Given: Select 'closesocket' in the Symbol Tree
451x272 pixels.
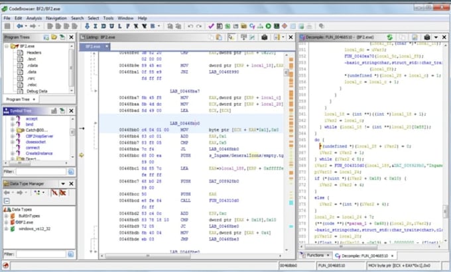Looking at the screenshot, I should (36, 142).
